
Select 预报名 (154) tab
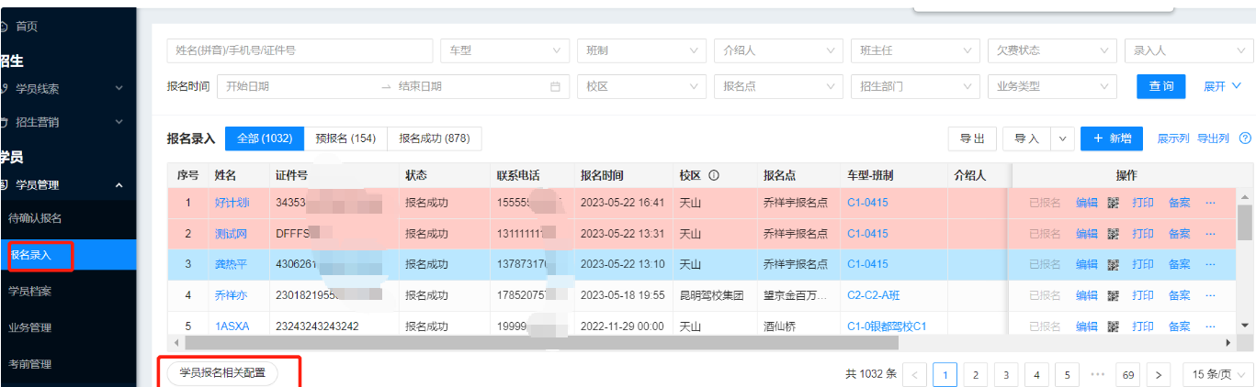345,138
